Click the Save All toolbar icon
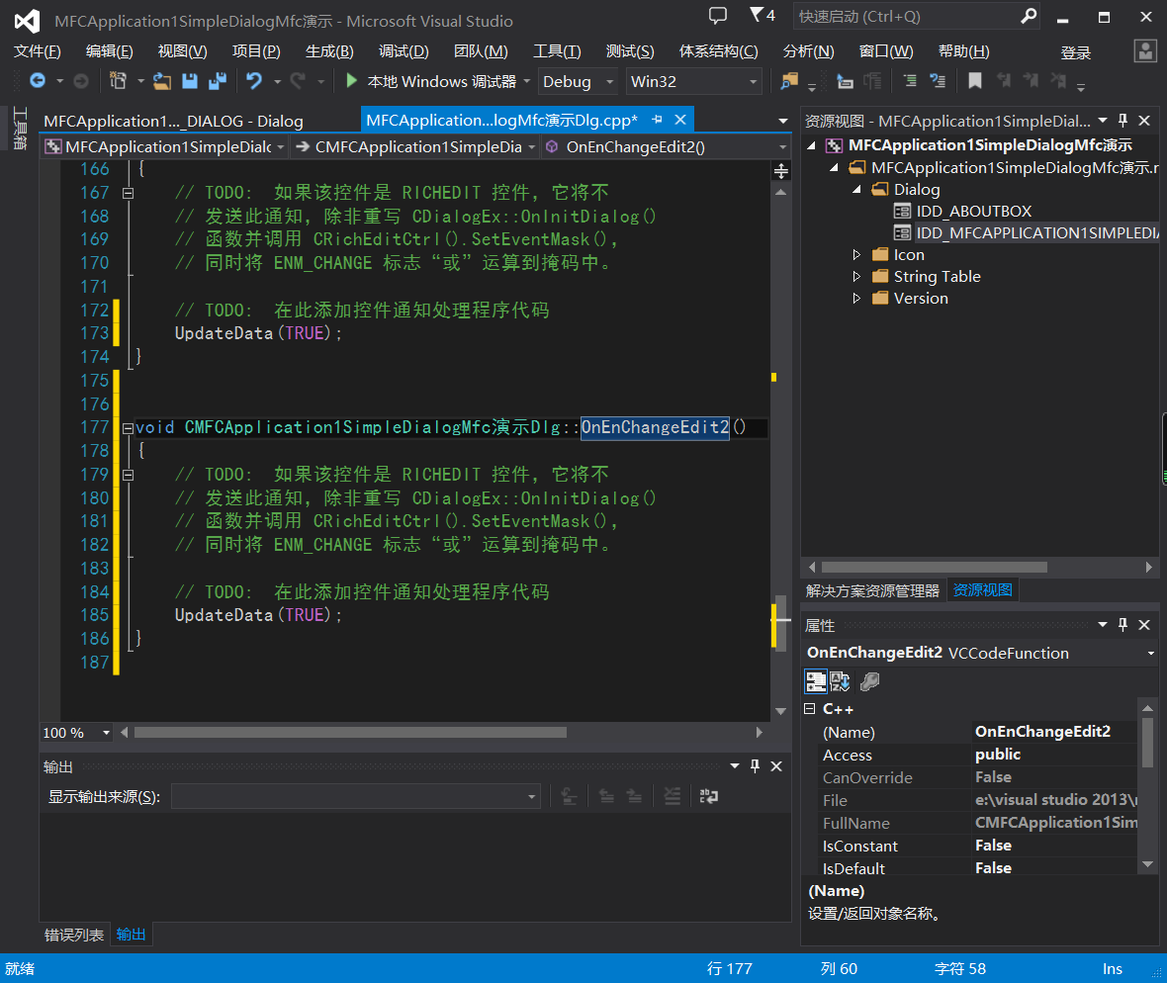Image resolution: width=1167 pixels, height=983 pixels. (x=218, y=81)
